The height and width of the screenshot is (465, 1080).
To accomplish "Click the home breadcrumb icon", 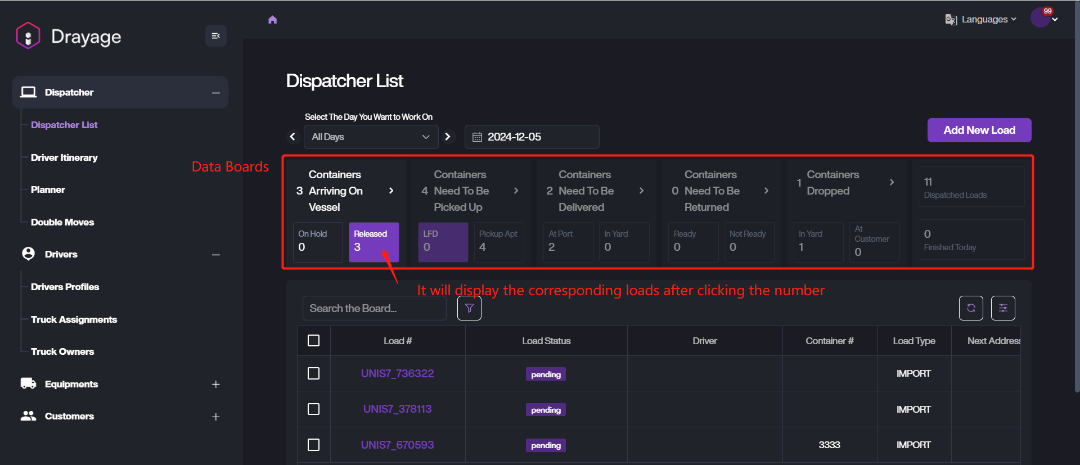I will click(273, 20).
